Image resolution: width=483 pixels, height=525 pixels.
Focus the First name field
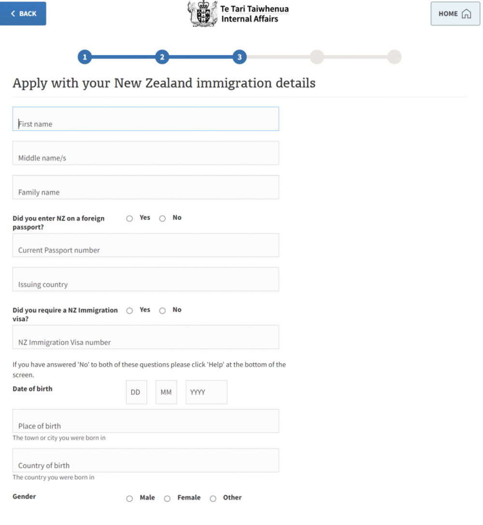pyautogui.click(x=146, y=119)
